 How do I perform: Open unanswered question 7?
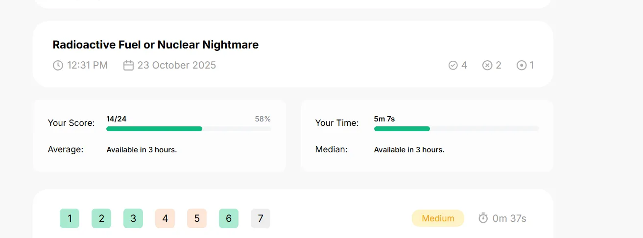coord(261,218)
